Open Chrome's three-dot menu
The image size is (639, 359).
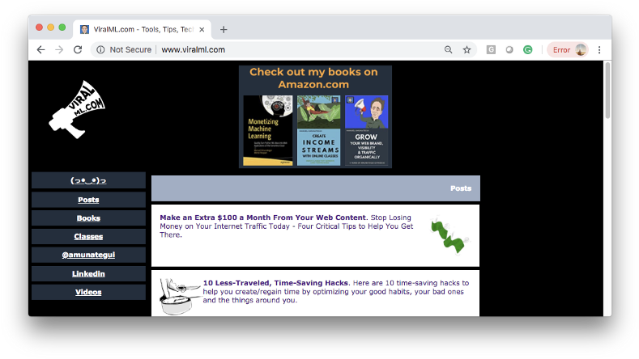[599, 49]
